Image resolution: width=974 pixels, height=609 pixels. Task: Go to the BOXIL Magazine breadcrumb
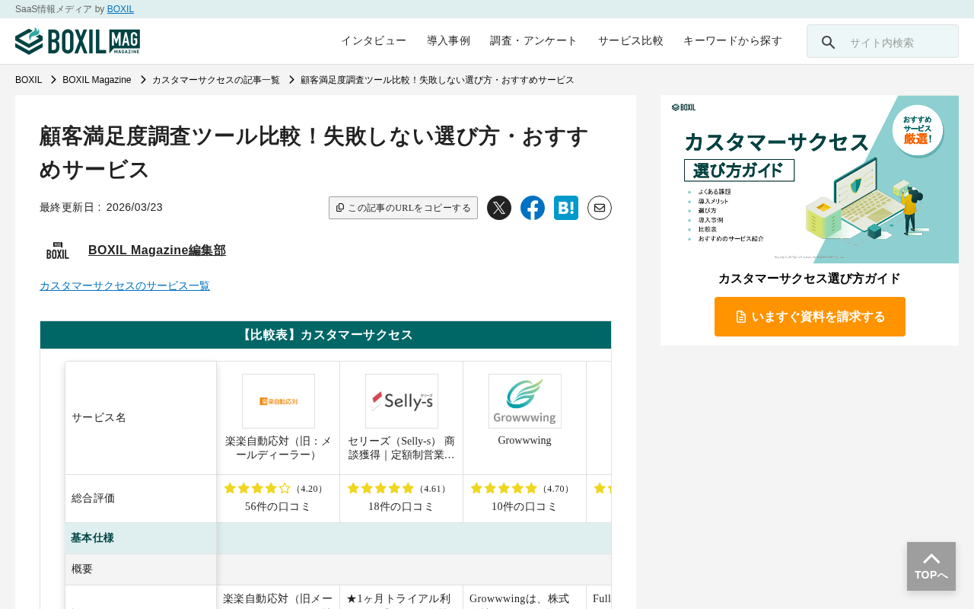point(97,80)
